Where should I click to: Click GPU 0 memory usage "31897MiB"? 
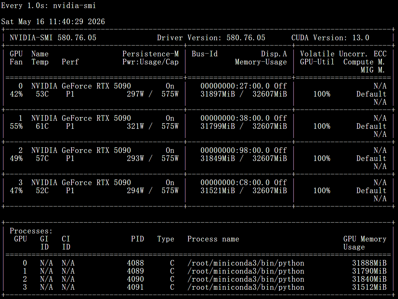point(218,94)
